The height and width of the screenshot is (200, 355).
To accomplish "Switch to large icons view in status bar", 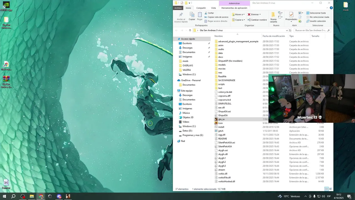I will click(x=331, y=189).
